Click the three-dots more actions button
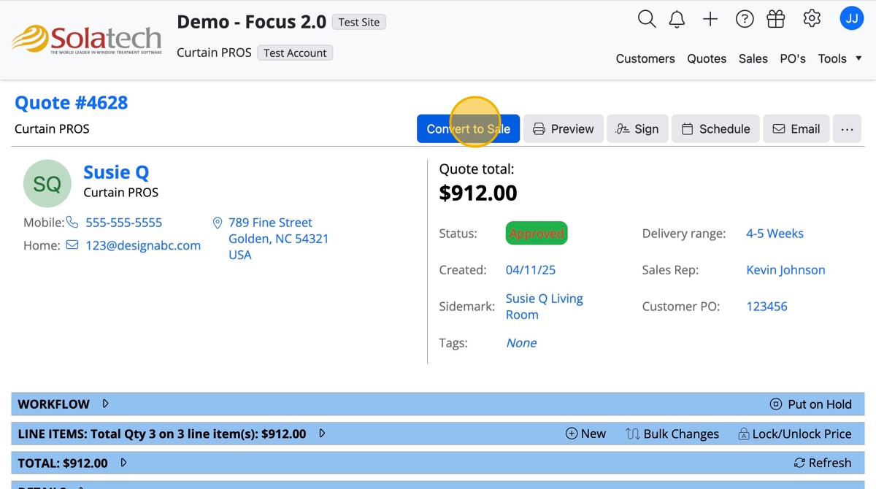Image resolution: width=876 pixels, height=489 pixels. 847,129
